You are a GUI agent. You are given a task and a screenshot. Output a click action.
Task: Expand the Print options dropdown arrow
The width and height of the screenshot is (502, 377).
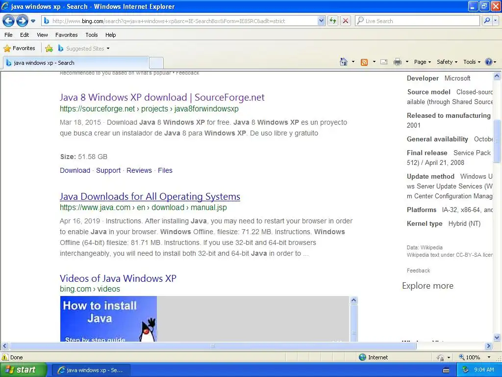coord(407,62)
